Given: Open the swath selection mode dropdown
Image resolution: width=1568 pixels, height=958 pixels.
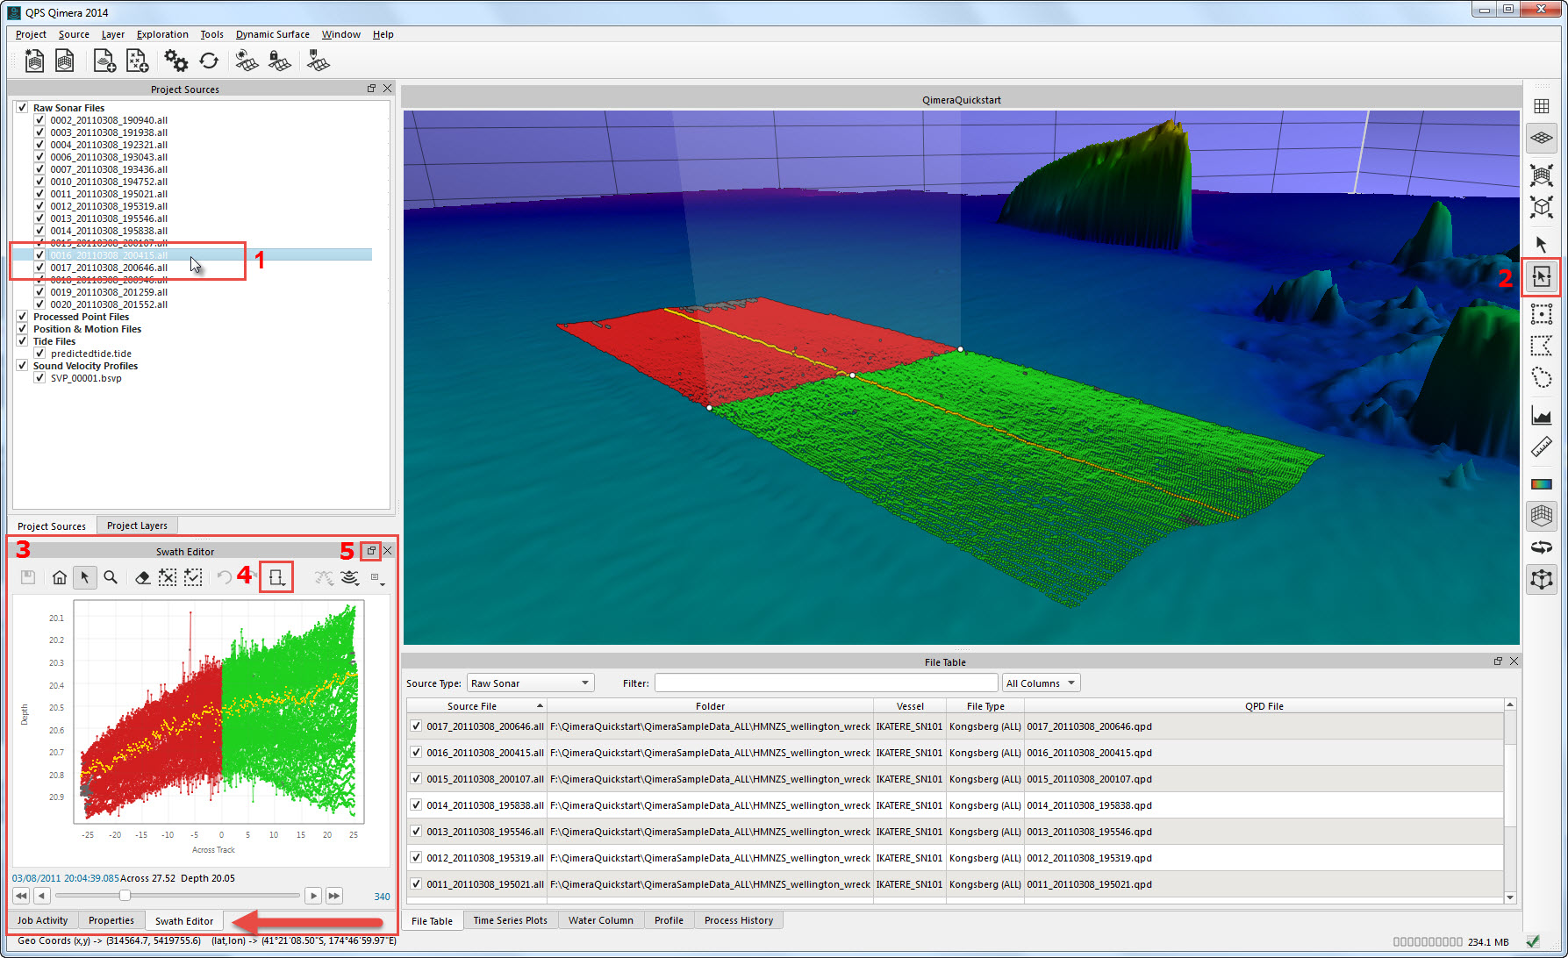Looking at the screenshot, I should [x=277, y=577].
